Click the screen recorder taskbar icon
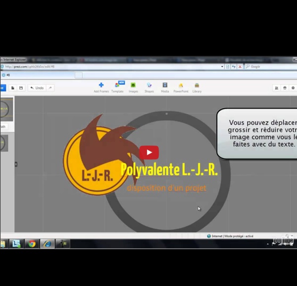Viewport: 297px width, 286px height. (63, 244)
